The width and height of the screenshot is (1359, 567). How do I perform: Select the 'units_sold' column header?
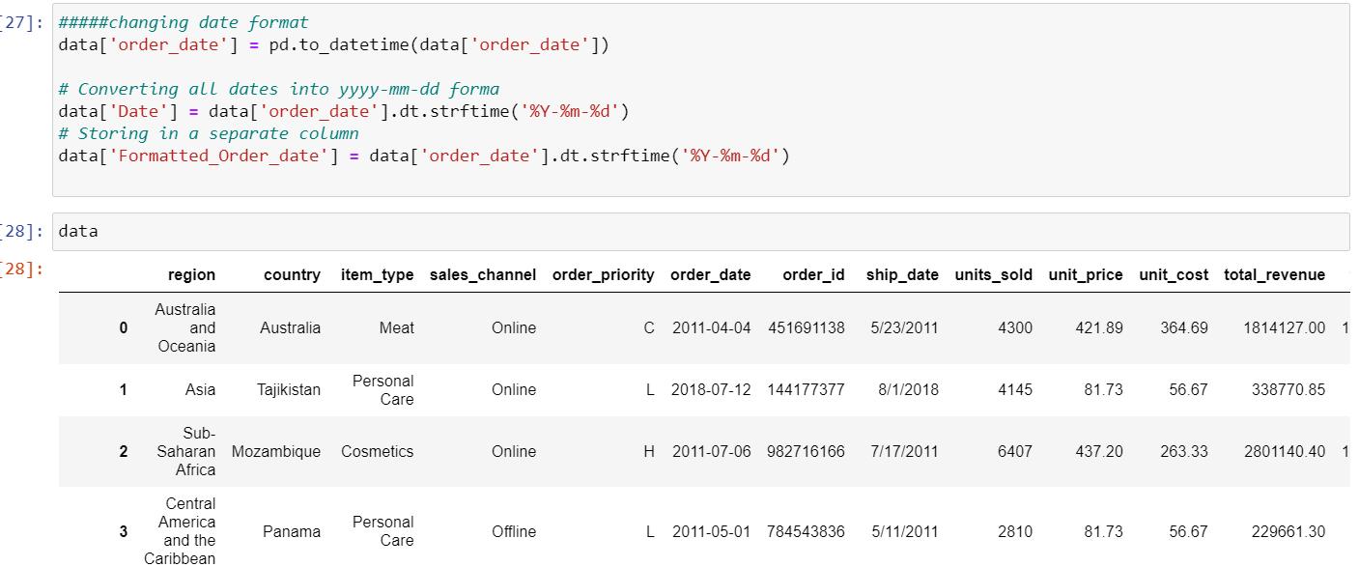tap(993, 275)
